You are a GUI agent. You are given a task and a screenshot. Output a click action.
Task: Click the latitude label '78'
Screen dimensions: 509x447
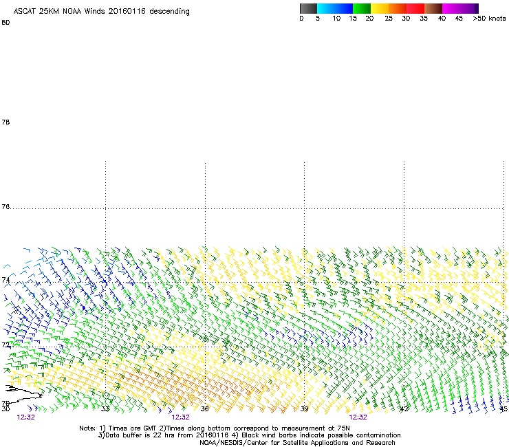pyautogui.click(x=6, y=122)
